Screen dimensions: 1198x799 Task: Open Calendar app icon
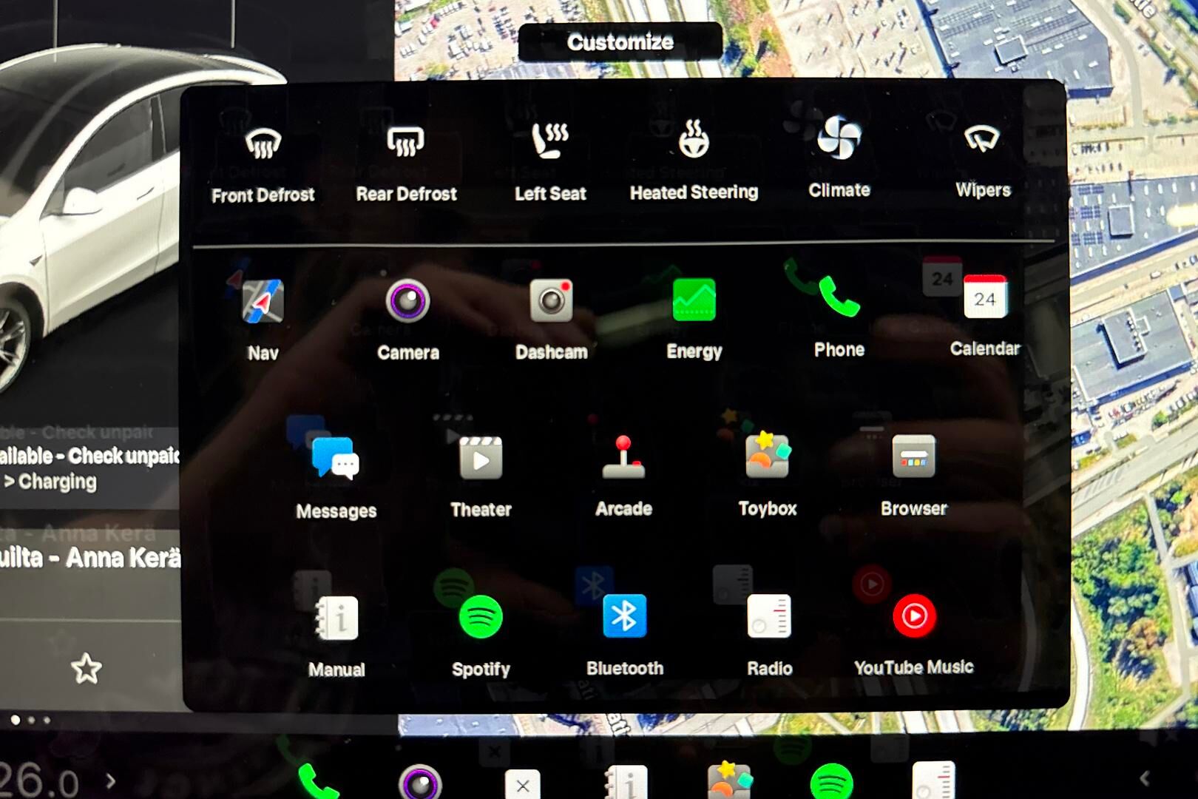[984, 298]
